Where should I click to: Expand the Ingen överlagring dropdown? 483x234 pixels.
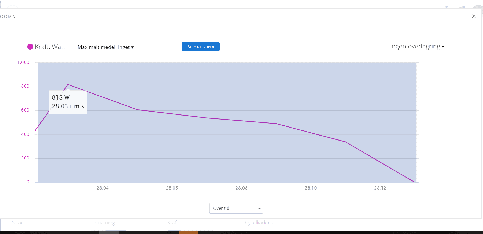click(417, 47)
